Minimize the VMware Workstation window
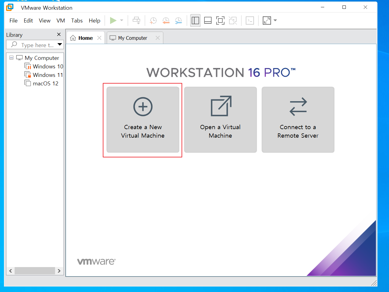 [x=323, y=7]
